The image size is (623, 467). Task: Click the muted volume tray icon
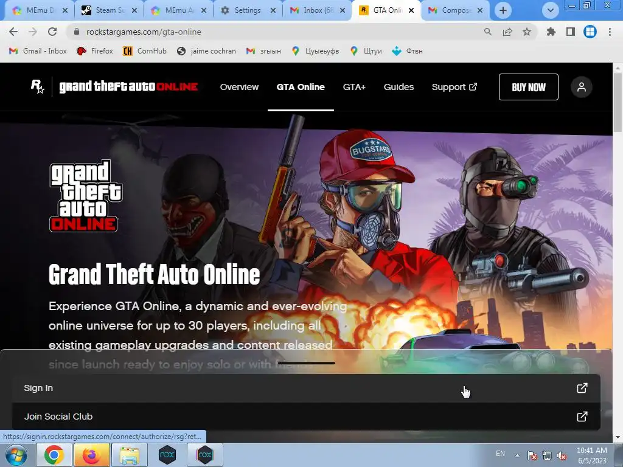tap(562, 455)
